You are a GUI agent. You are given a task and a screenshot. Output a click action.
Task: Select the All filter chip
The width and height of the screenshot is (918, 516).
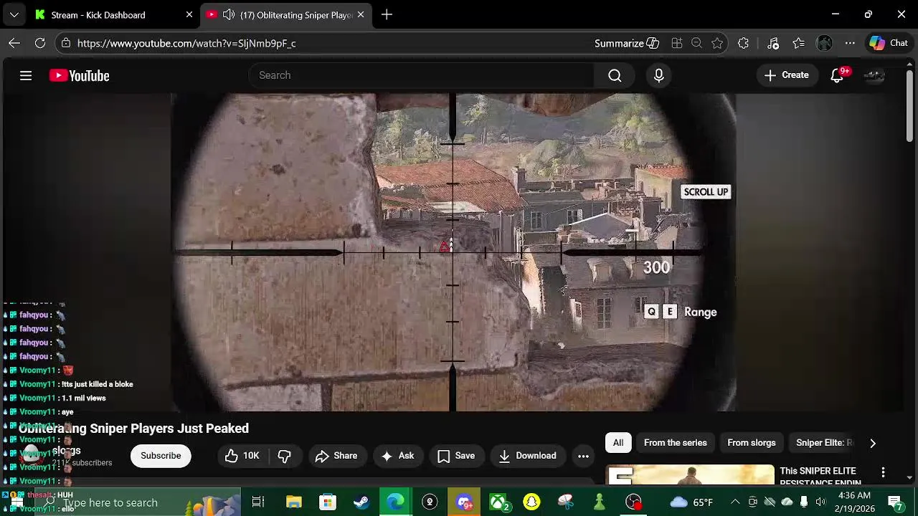click(617, 443)
